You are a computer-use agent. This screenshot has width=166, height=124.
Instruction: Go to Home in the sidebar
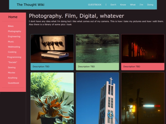coord(13,17)
